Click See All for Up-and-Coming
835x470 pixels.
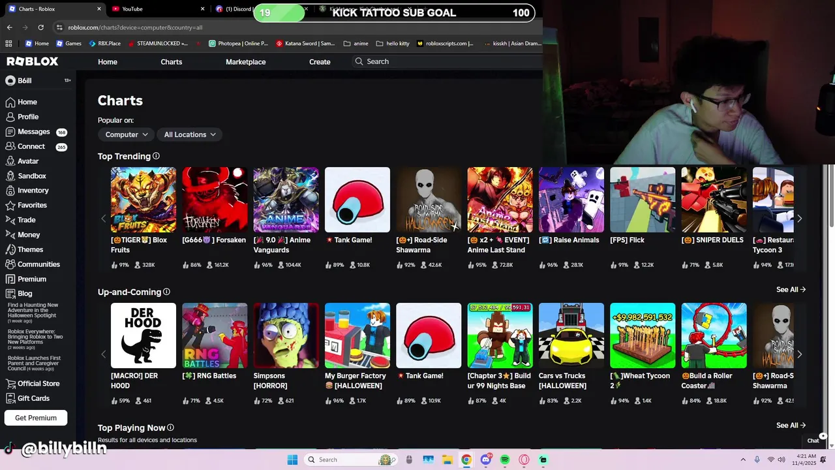(x=791, y=289)
